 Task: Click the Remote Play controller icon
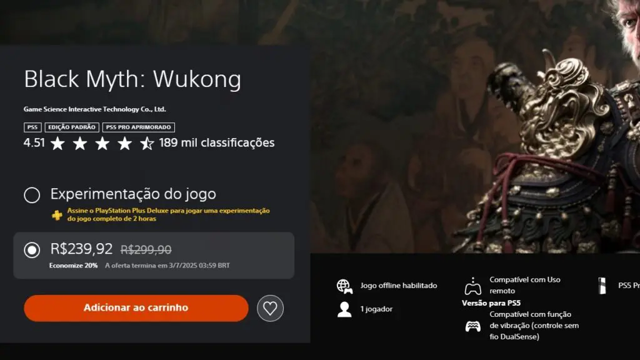coord(472,286)
